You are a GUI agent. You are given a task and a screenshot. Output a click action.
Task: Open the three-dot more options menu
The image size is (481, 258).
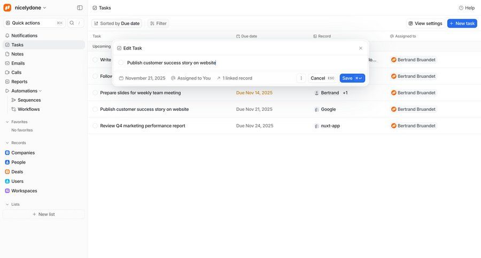[301, 78]
